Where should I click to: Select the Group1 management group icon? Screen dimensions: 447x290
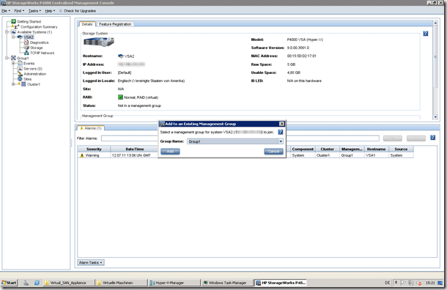click(13, 58)
